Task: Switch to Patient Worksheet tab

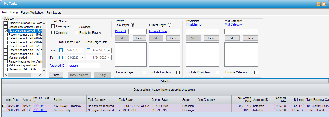Action: pos(32,12)
